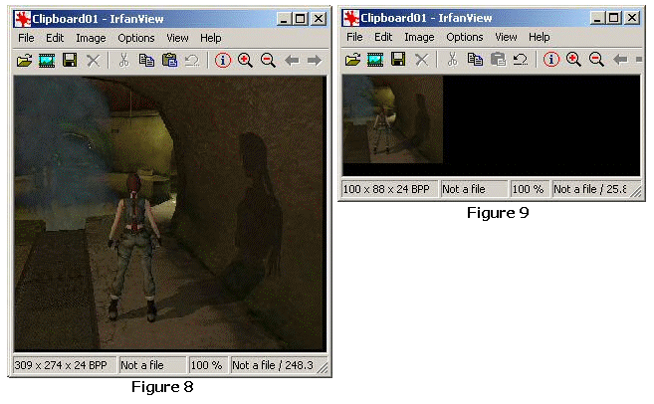Click the large Lara Croft image in Figure 8
Screen dimensions: 654x404
(x=170, y=214)
